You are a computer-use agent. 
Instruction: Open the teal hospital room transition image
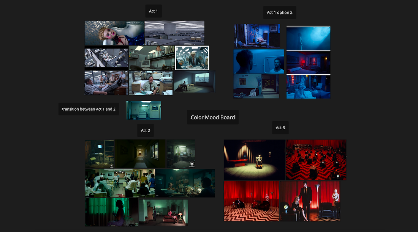point(144,110)
